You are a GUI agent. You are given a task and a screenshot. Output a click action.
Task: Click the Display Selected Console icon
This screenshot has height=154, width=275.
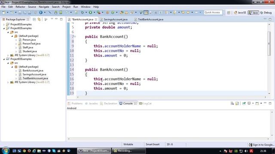(x=249, y=104)
